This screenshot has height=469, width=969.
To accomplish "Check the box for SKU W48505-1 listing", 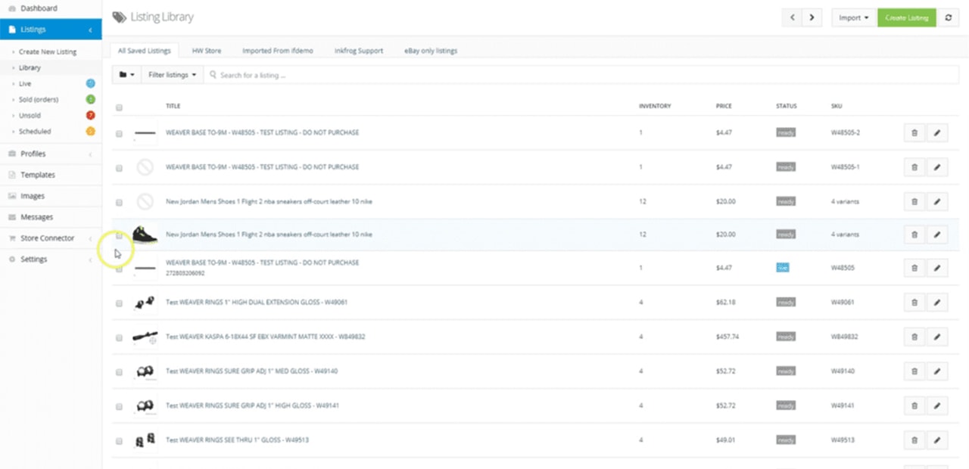I will (x=119, y=168).
